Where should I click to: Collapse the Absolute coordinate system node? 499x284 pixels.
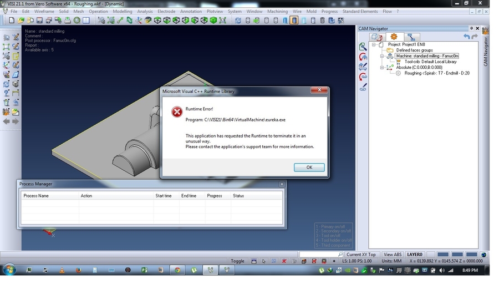tap(381, 68)
